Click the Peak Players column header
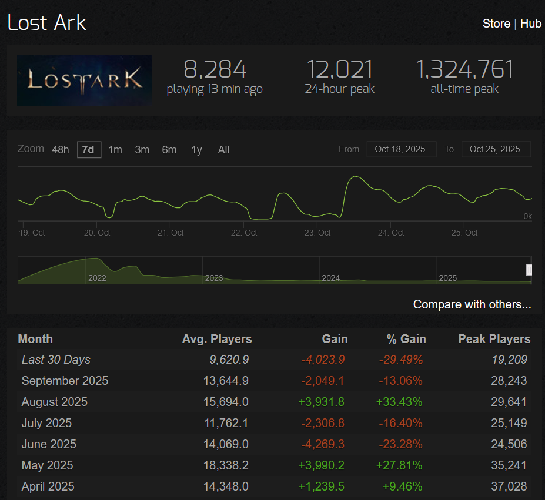545x500 pixels. pos(494,339)
